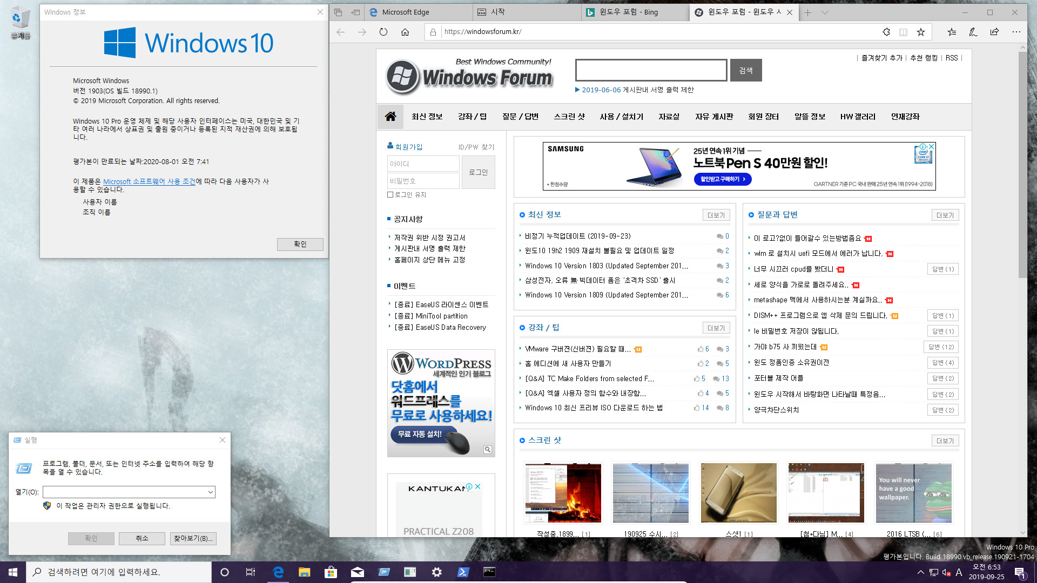Open Mail app from taskbar
This screenshot has width=1037, height=583.
[357, 572]
